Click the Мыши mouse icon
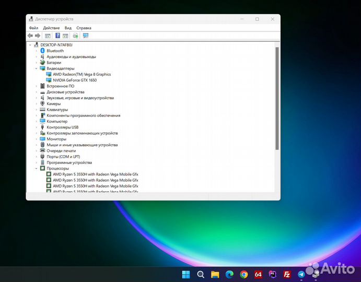361x282 pixels. (x=42, y=145)
